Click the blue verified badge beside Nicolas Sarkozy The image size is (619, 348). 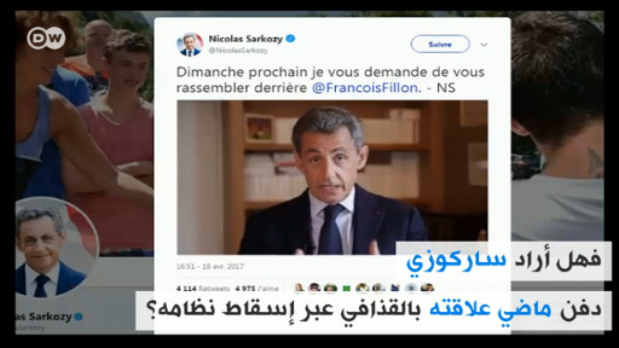(291, 39)
